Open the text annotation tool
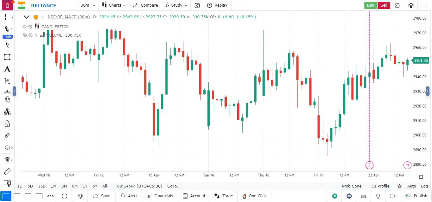432x202 pixels. (x=7, y=69)
